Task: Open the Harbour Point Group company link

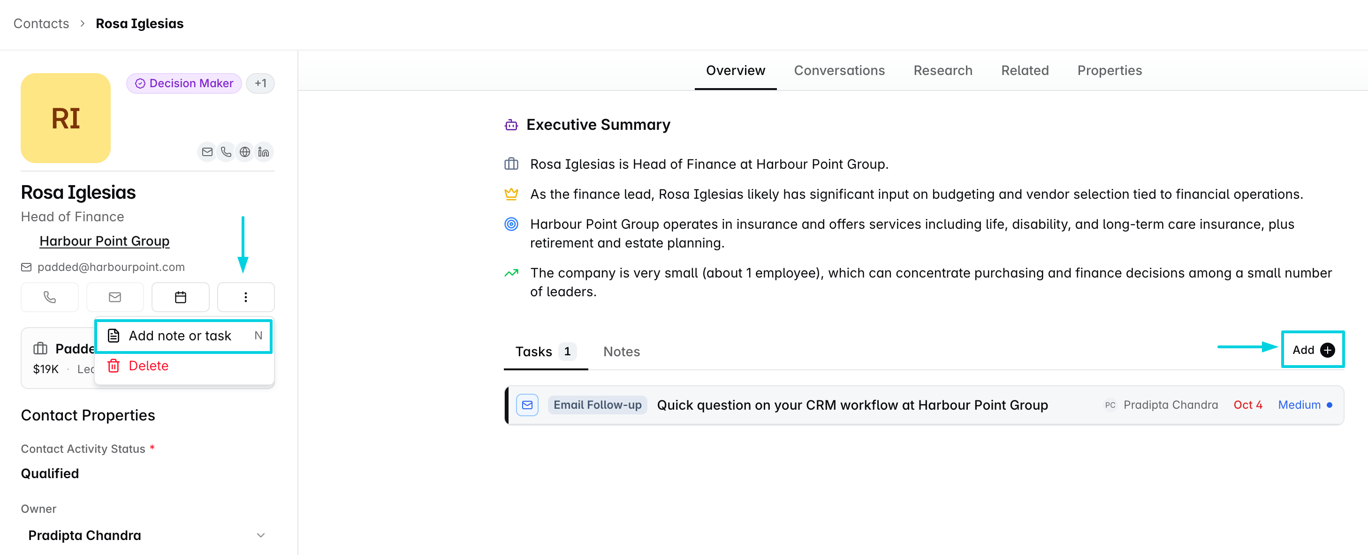Action: click(x=105, y=241)
